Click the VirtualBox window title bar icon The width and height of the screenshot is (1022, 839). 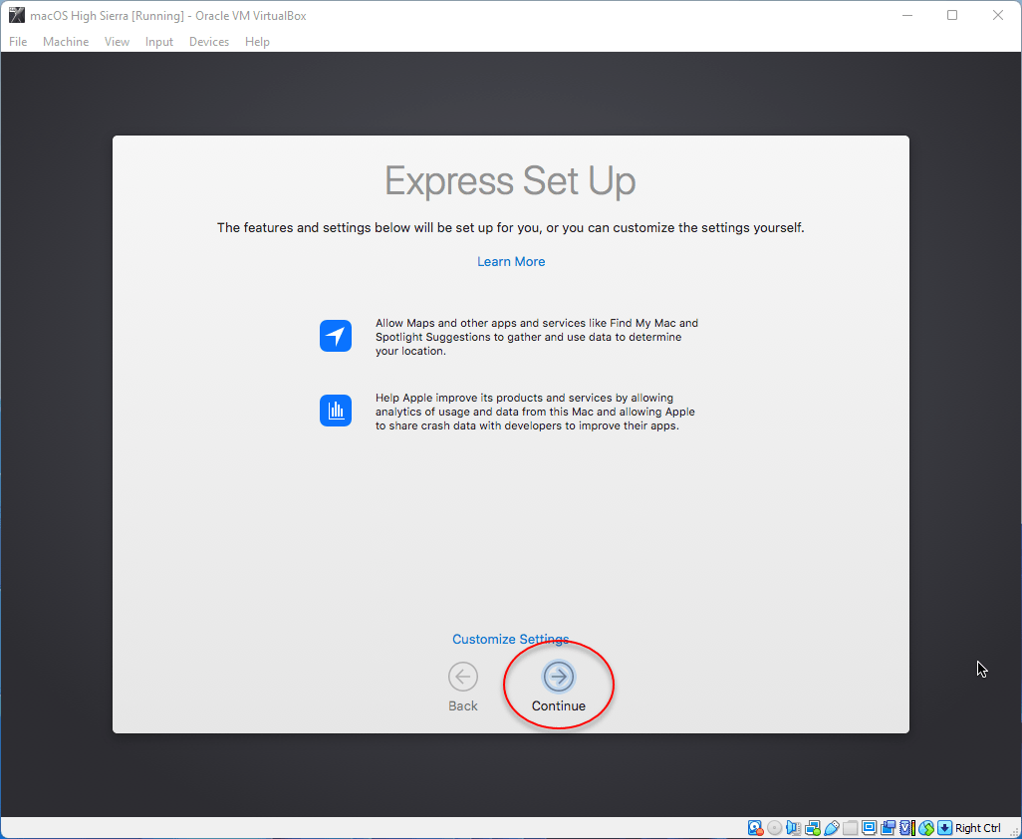[x=16, y=15]
